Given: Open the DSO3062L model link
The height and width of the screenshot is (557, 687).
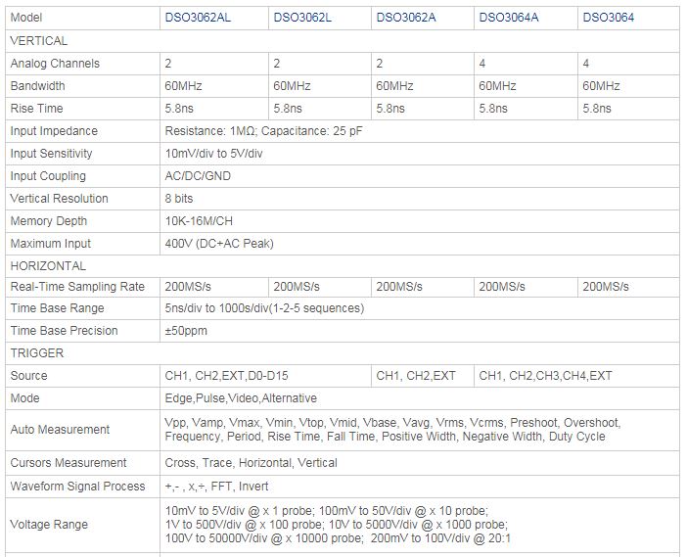Looking at the screenshot, I should coord(302,18).
